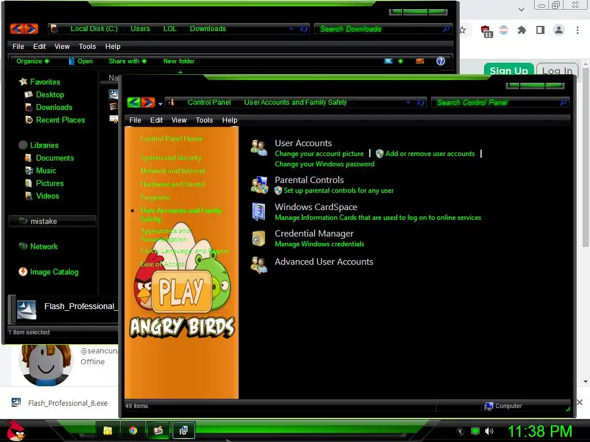The width and height of the screenshot is (590, 442).
Task: Open Image Catalog in navigation pane
Action: coord(54,272)
